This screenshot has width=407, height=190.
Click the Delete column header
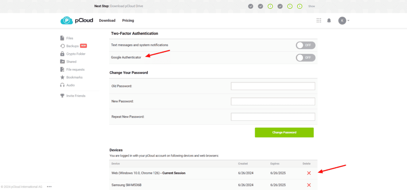306,163
